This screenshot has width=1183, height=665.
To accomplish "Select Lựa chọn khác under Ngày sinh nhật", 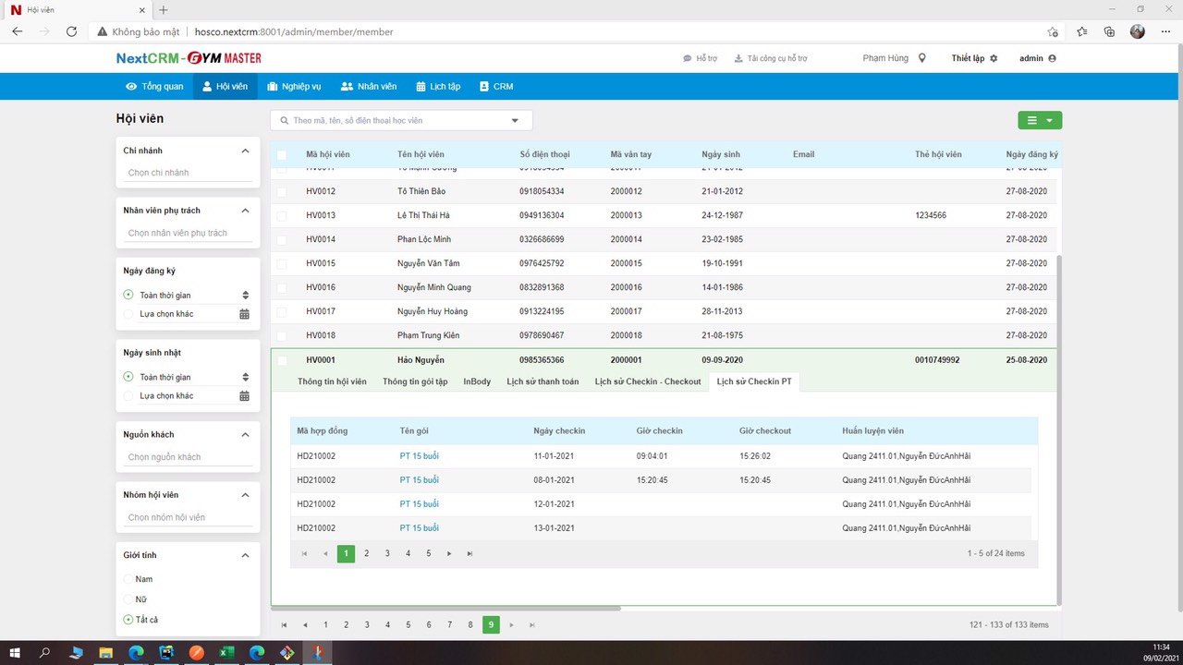I will [x=128, y=396].
